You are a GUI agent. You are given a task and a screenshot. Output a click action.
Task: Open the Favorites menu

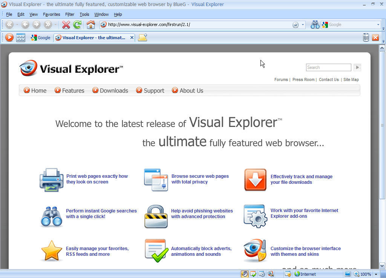(x=51, y=14)
